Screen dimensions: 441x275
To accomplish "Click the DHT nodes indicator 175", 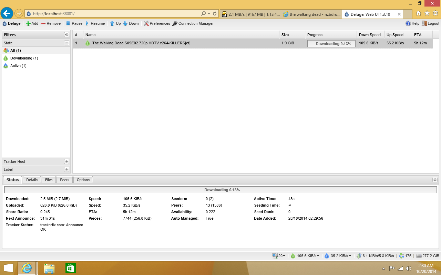I will (405, 256).
